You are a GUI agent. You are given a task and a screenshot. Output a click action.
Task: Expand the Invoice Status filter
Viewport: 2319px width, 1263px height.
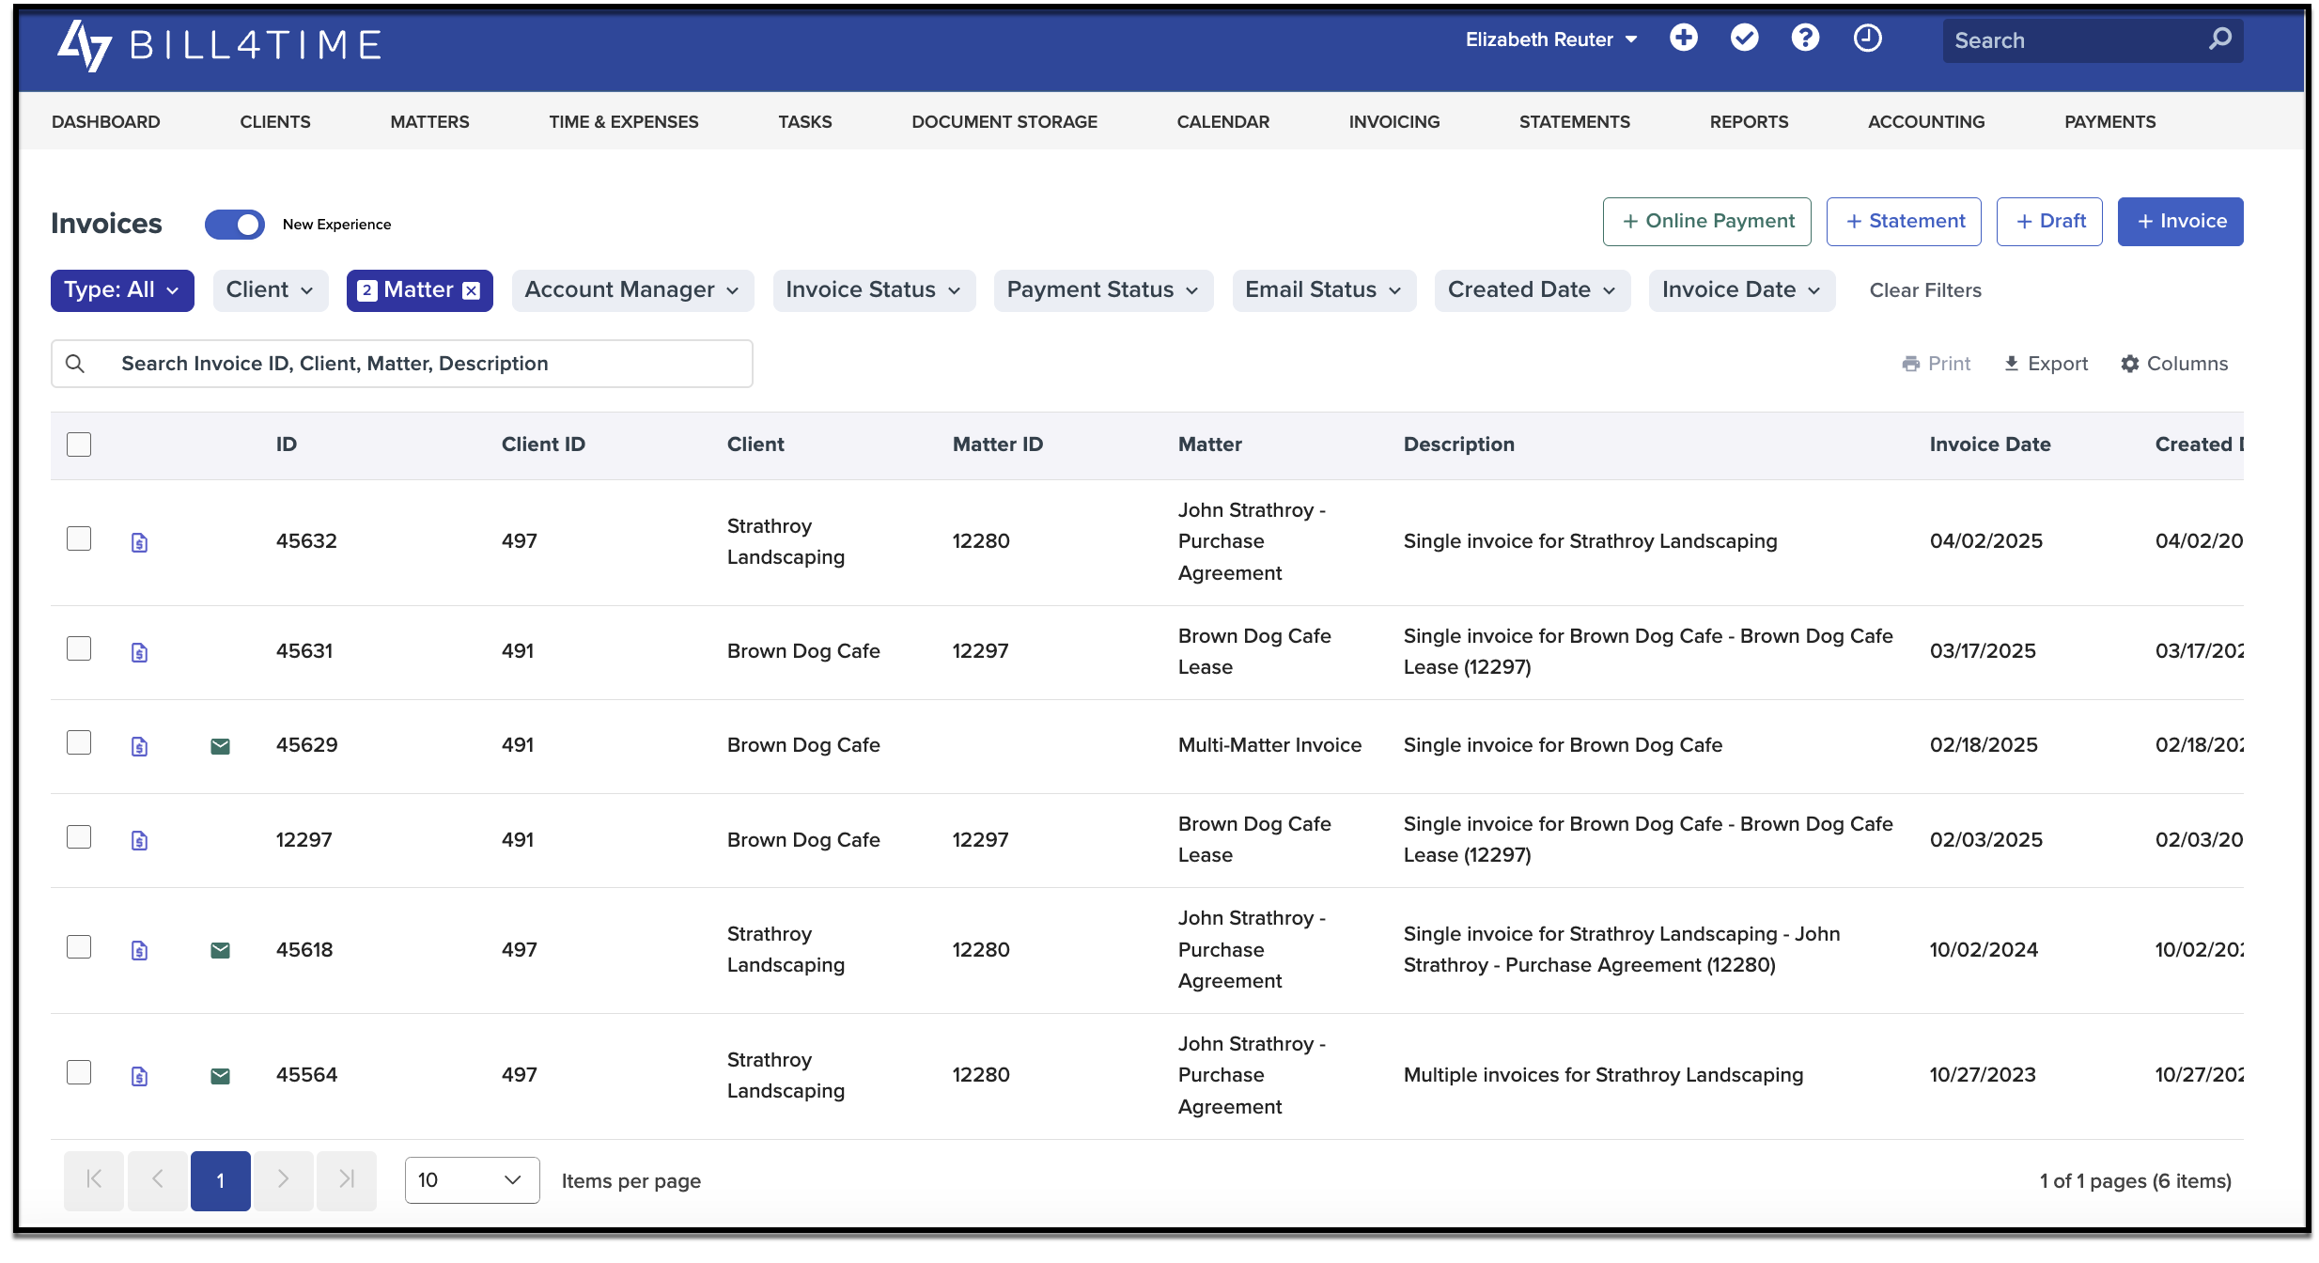874,290
